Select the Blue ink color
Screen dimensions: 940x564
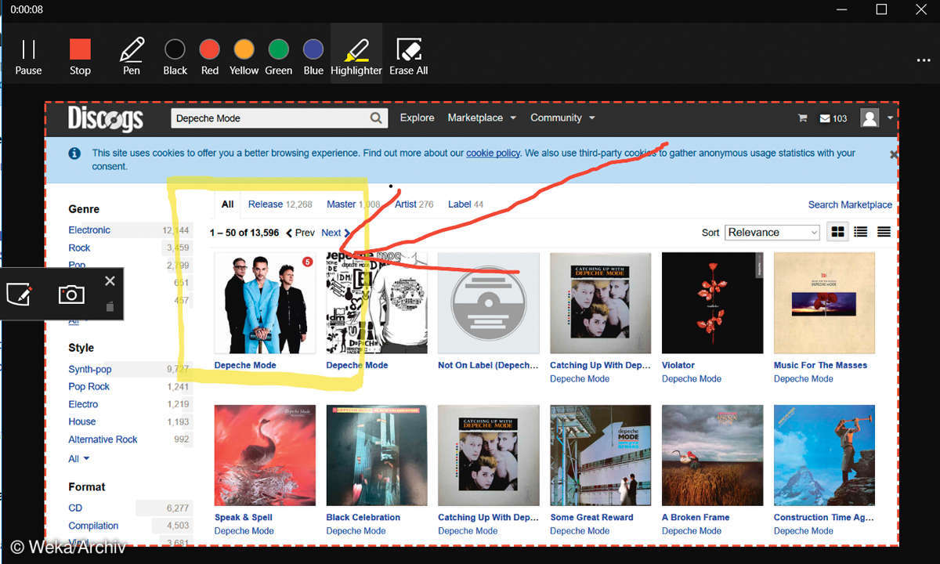[313, 56]
